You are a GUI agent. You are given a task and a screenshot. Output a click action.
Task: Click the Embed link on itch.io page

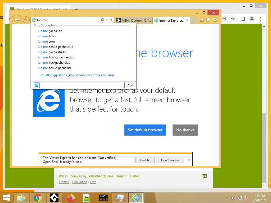point(135,176)
